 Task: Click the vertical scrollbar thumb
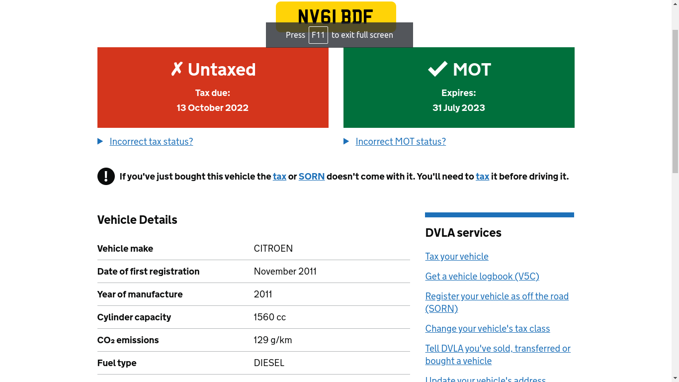tap(675, 101)
